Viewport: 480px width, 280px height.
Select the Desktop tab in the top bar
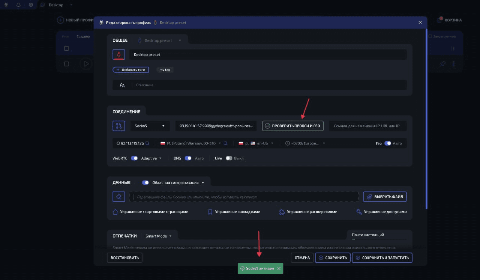[56, 5]
